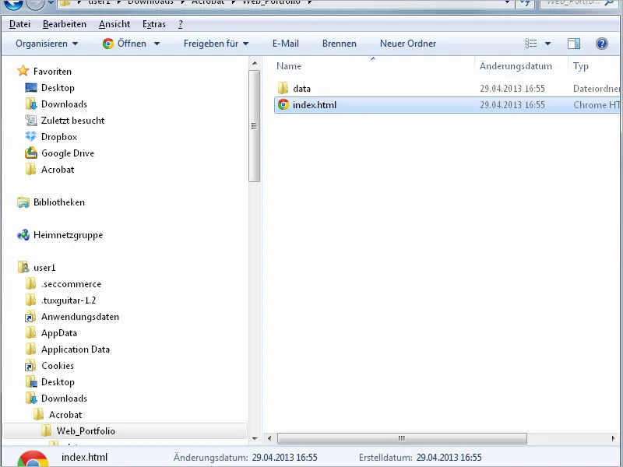623x467 pixels.
Task: Click Erstelldatum value in details pane
Action: tap(449, 458)
